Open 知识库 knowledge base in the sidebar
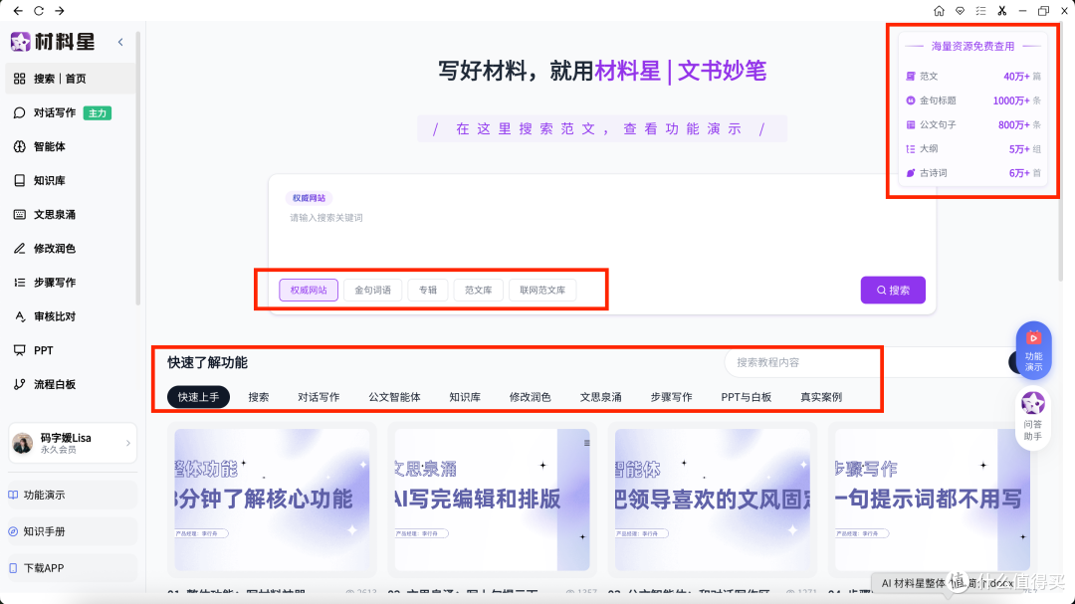The height and width of the screenshot is (604, 1075). tap(70, 180)
